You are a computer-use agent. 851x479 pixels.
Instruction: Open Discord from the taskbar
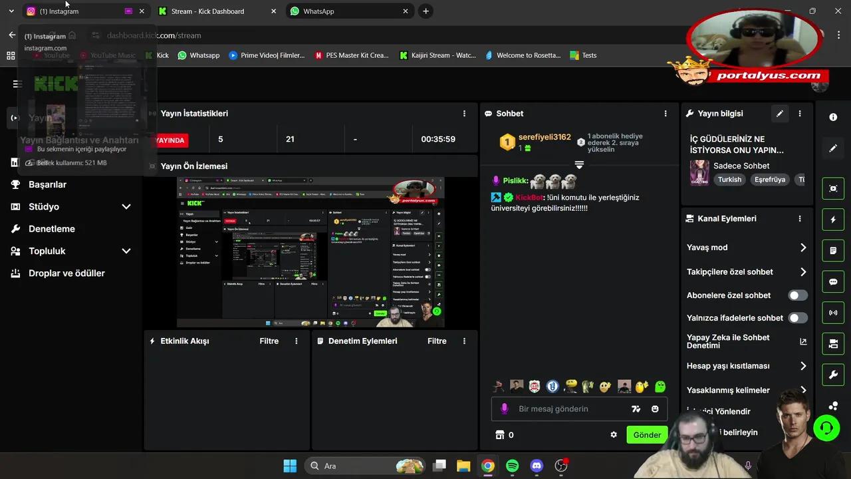pyautogui.click(x=537, y=466)
